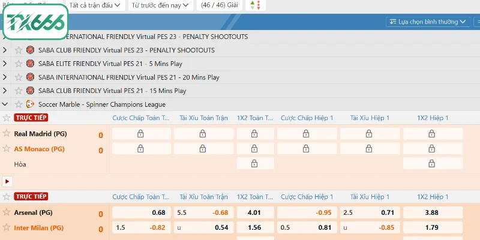Star the Inter Milan (PG) team
The image size is (480, 240).
6,227
